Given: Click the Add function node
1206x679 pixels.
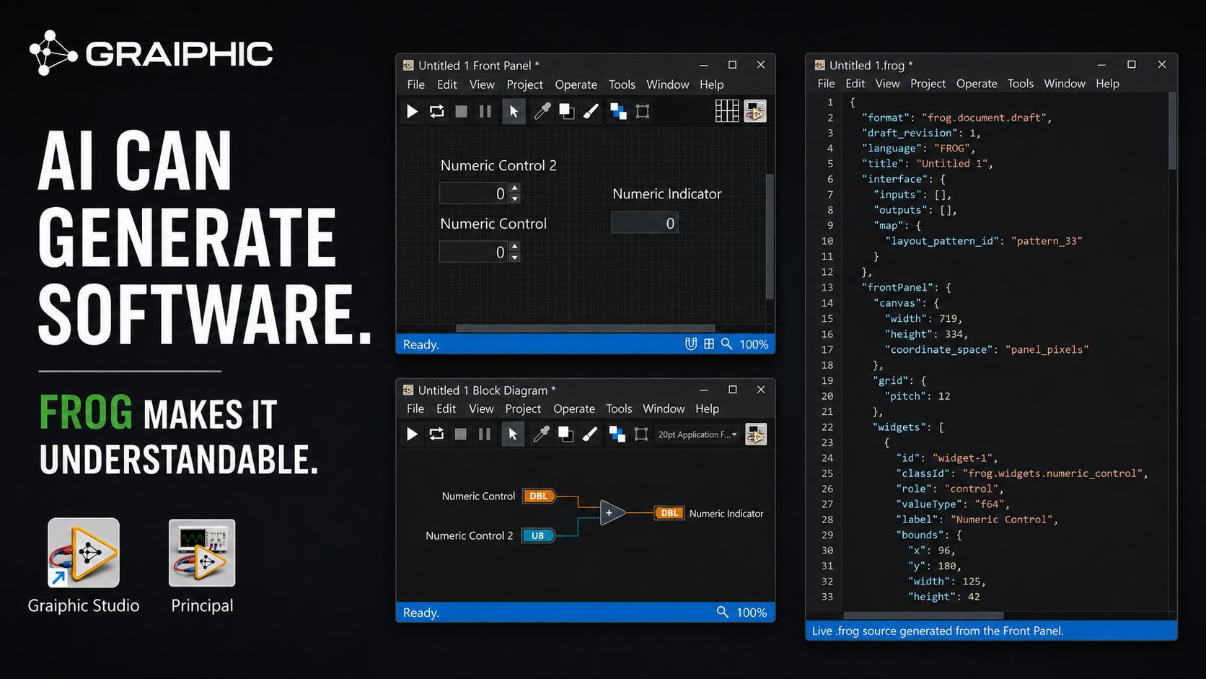Looking at the screenshot, I should click(612, 512).
